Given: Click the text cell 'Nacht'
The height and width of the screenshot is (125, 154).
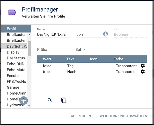Looking at the screenshot, I should tap(72, 72).
